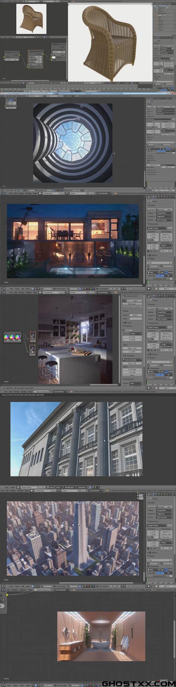176x687 pixels.
Task: Open Window menu above kitchen render
Action: [x=29, y=293]
